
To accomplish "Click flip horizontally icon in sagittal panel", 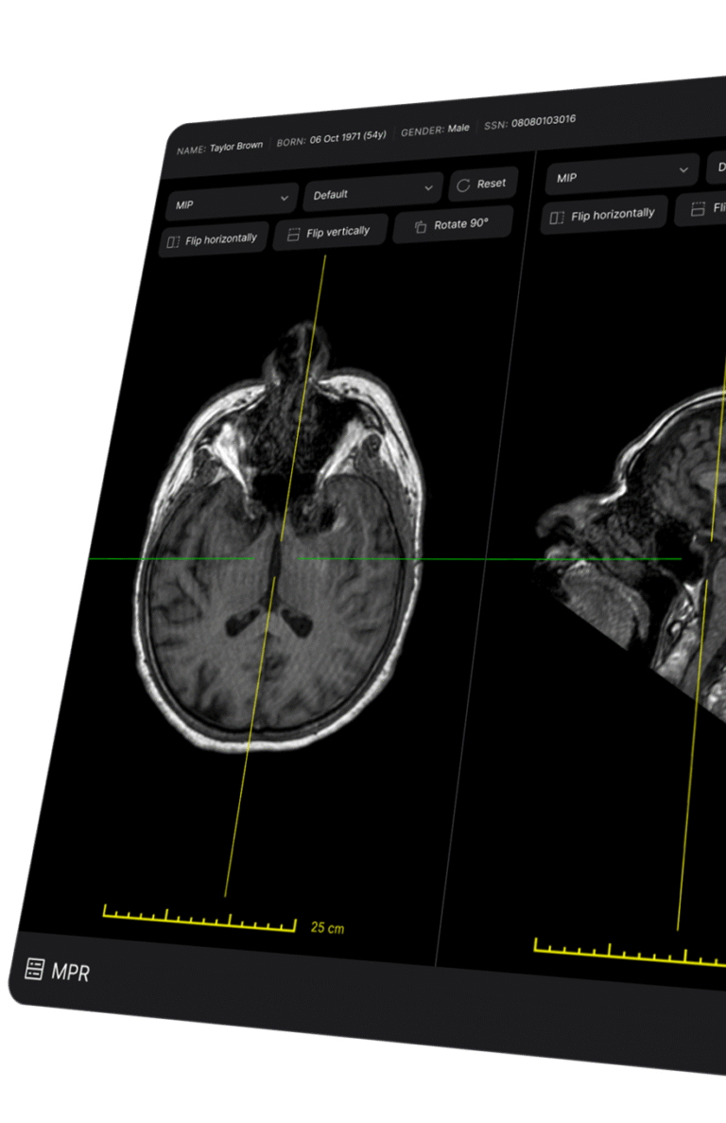I will (x=558, y=218).
